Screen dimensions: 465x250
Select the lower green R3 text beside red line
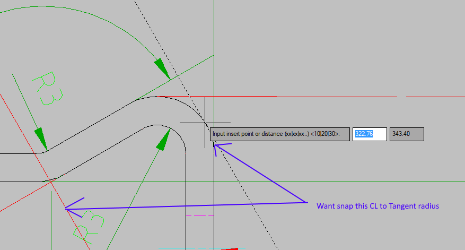click(89, 227)
